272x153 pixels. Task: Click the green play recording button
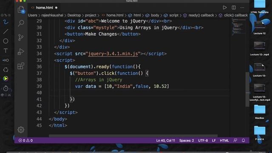click(6, 79)
